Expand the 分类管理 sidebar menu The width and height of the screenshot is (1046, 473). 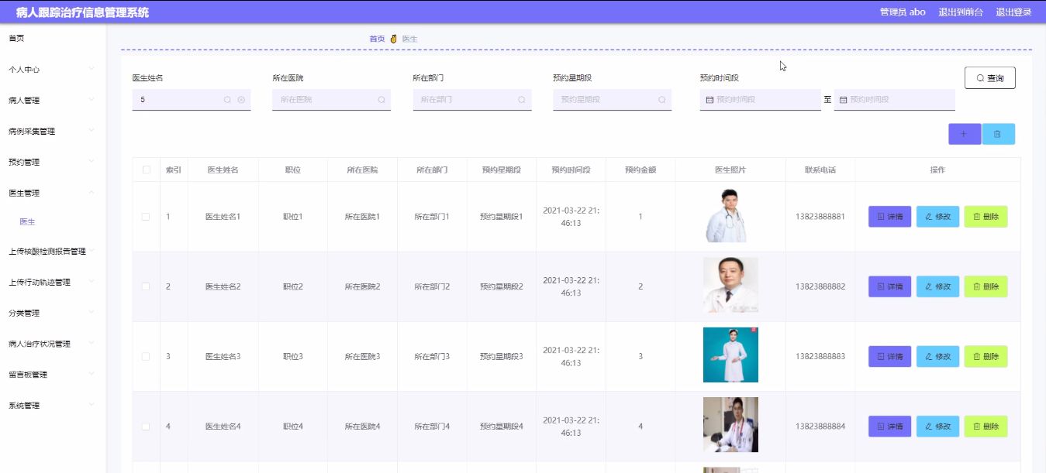pos(53,313)
